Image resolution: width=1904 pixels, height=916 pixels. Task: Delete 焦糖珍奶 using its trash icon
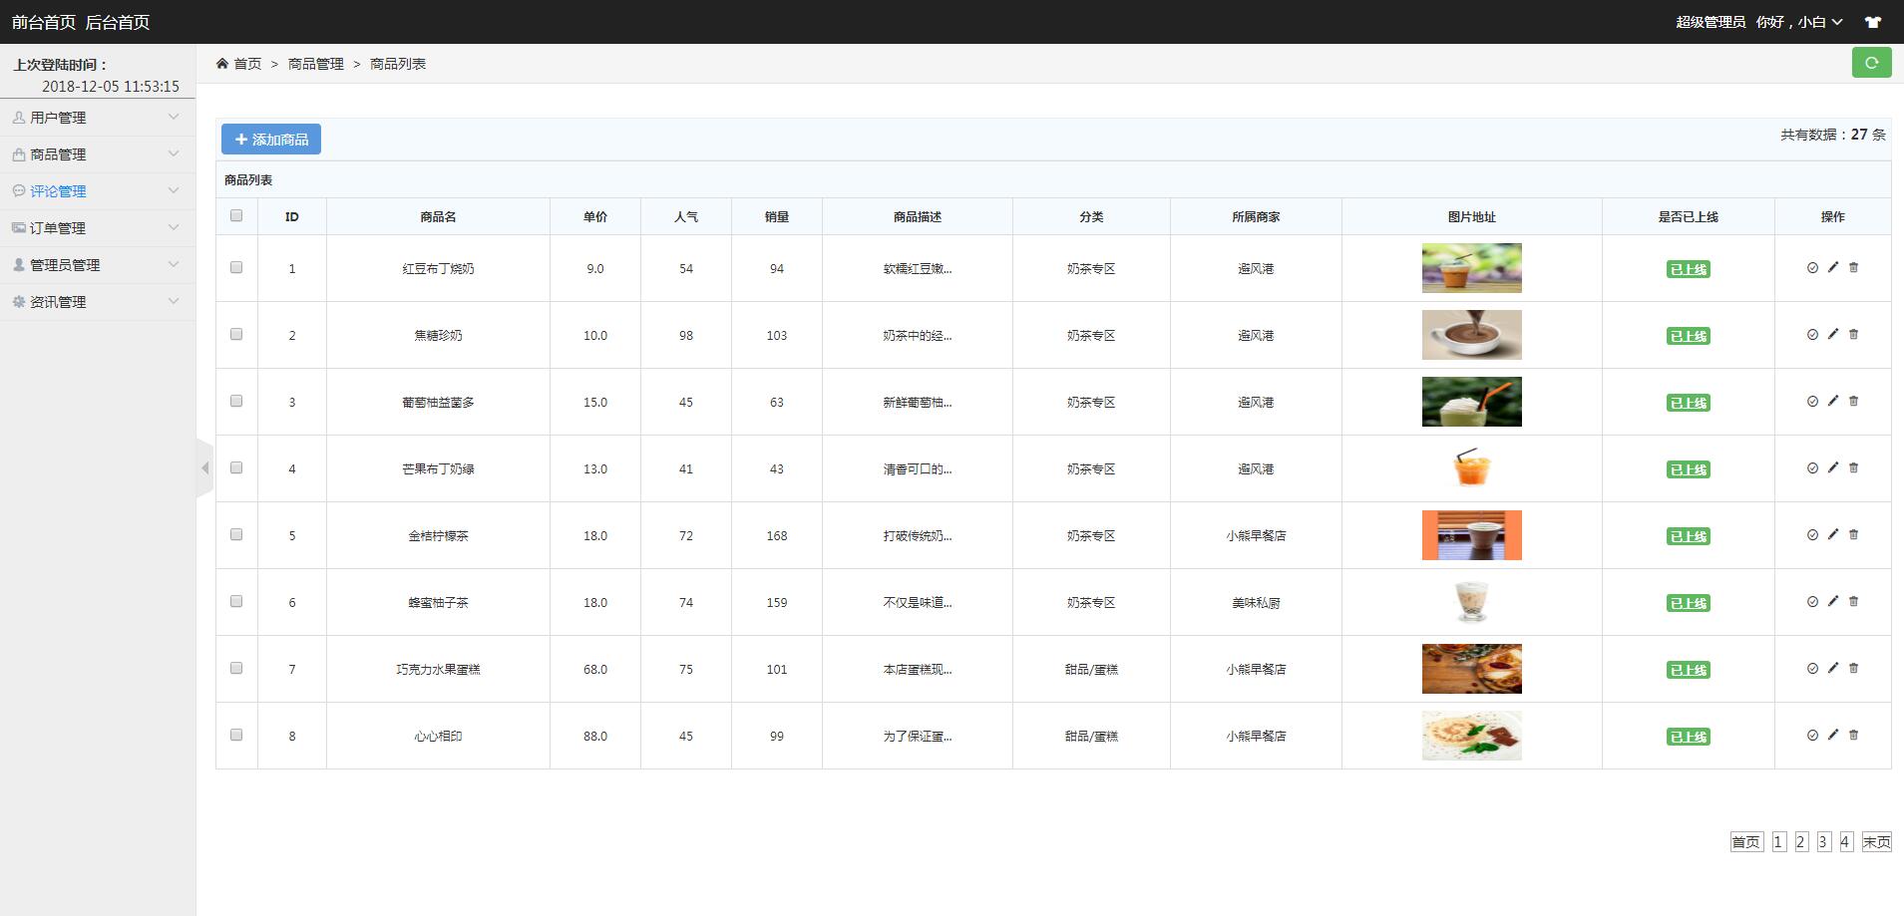pyautogui.click(x=1853, y=334)
